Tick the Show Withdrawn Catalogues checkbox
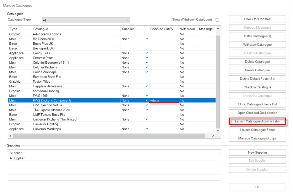This screenshot has width=293, height=196. (x=217, y=20)
